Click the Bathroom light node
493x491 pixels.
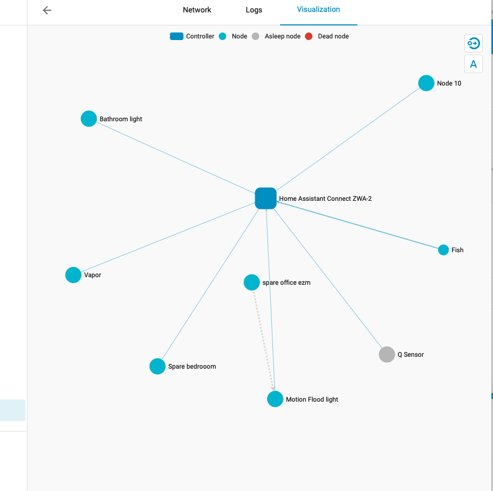pos(89,118)
